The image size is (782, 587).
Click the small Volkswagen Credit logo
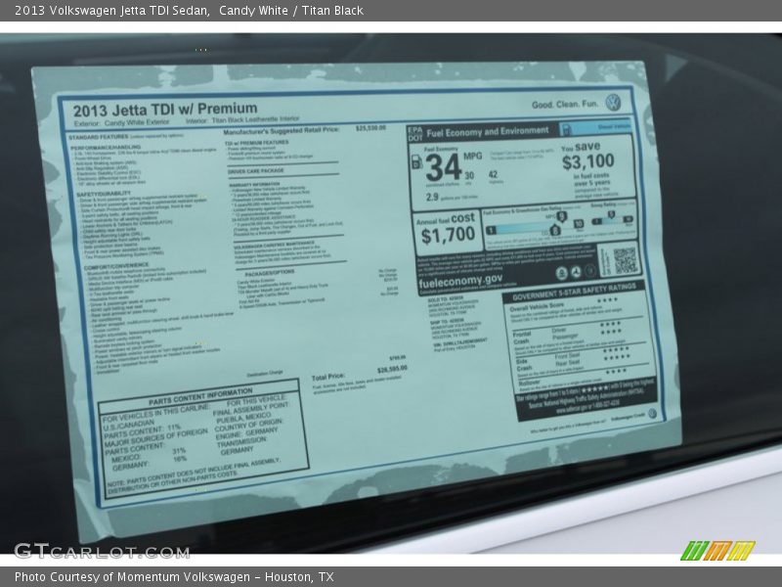[x=652, y=414]
